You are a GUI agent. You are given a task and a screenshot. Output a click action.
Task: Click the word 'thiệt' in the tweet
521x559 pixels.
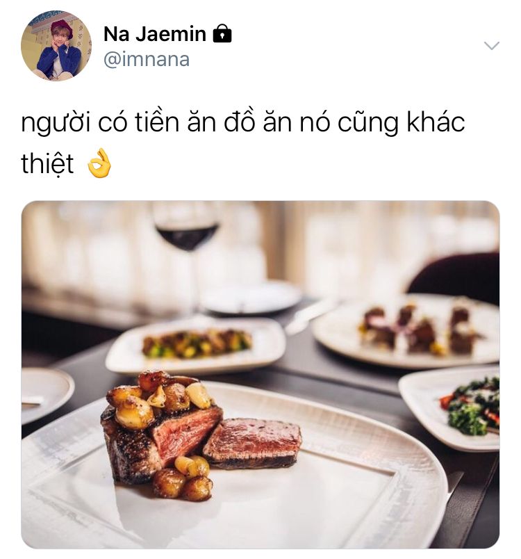coord(47,163)
